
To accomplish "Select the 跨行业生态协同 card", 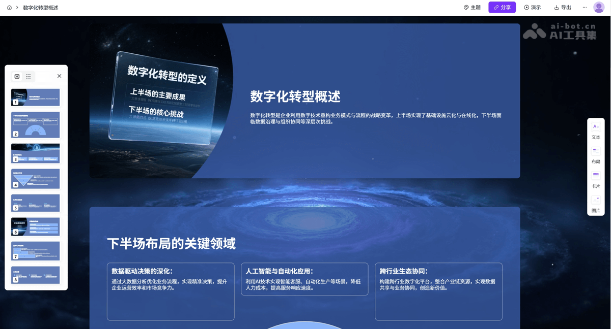I will click(438, 291).
